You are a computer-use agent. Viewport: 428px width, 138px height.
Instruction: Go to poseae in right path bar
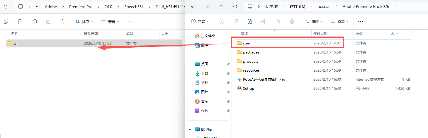click(x=324, y=6)
